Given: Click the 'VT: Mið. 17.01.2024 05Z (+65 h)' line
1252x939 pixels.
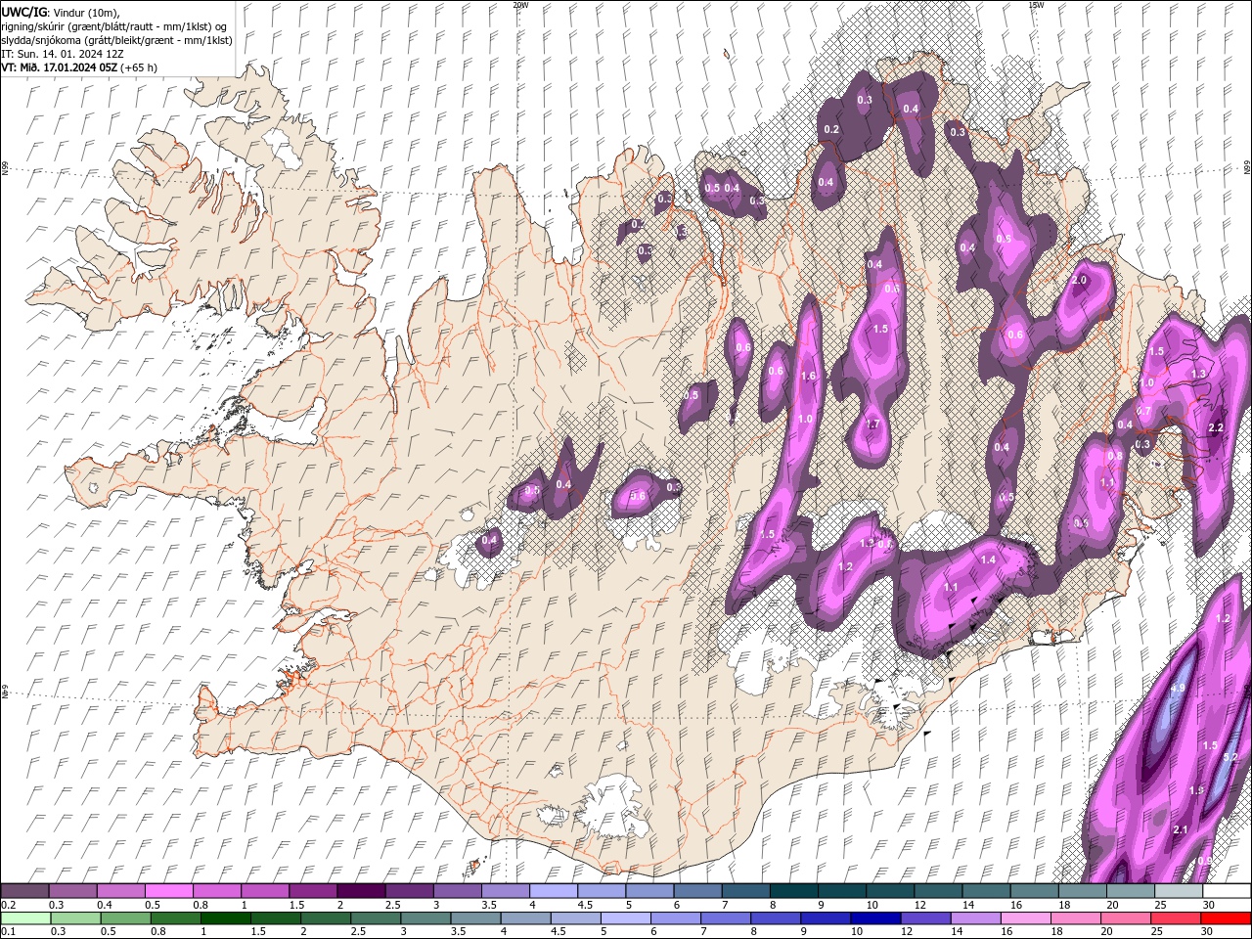Looking at the screenshot, I should tap(79, 67).
